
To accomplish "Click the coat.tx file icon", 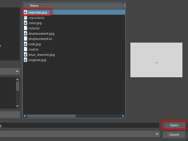I will (26, 49).
